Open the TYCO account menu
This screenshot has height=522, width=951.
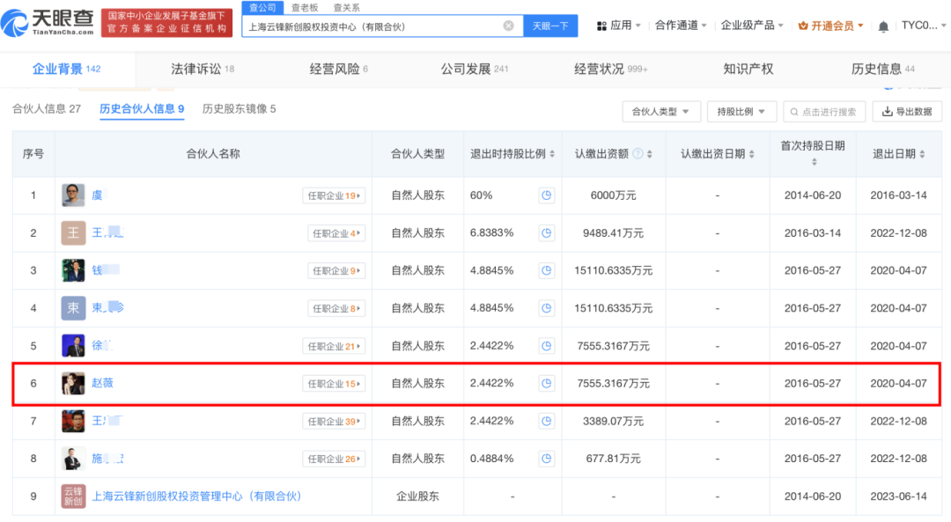coord(923,26)
